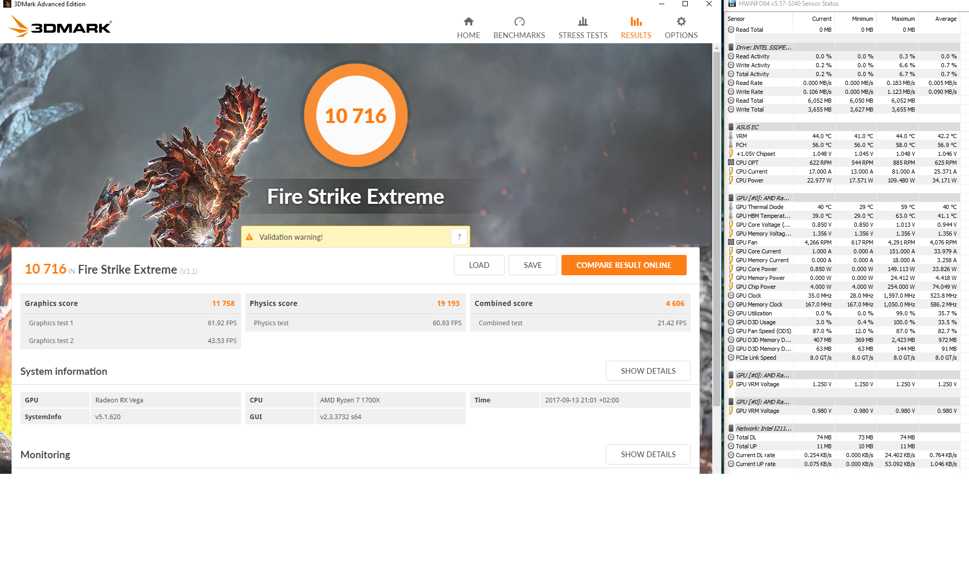Save the benchmark result
Image resolution: width=969 pixels, height=563 pixels.
533,265
